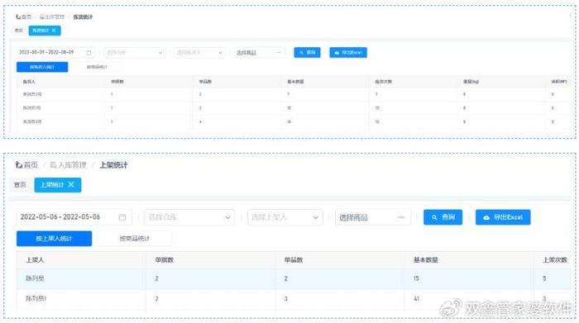This screenshot has height=323, width=579.
Task: Click 入库管理 breadcrumb text
Action: click(72, 165)
